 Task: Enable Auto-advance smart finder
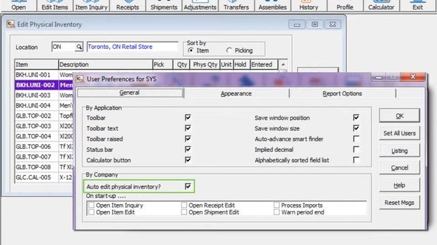pyautogui.click(x=356, y=139)
